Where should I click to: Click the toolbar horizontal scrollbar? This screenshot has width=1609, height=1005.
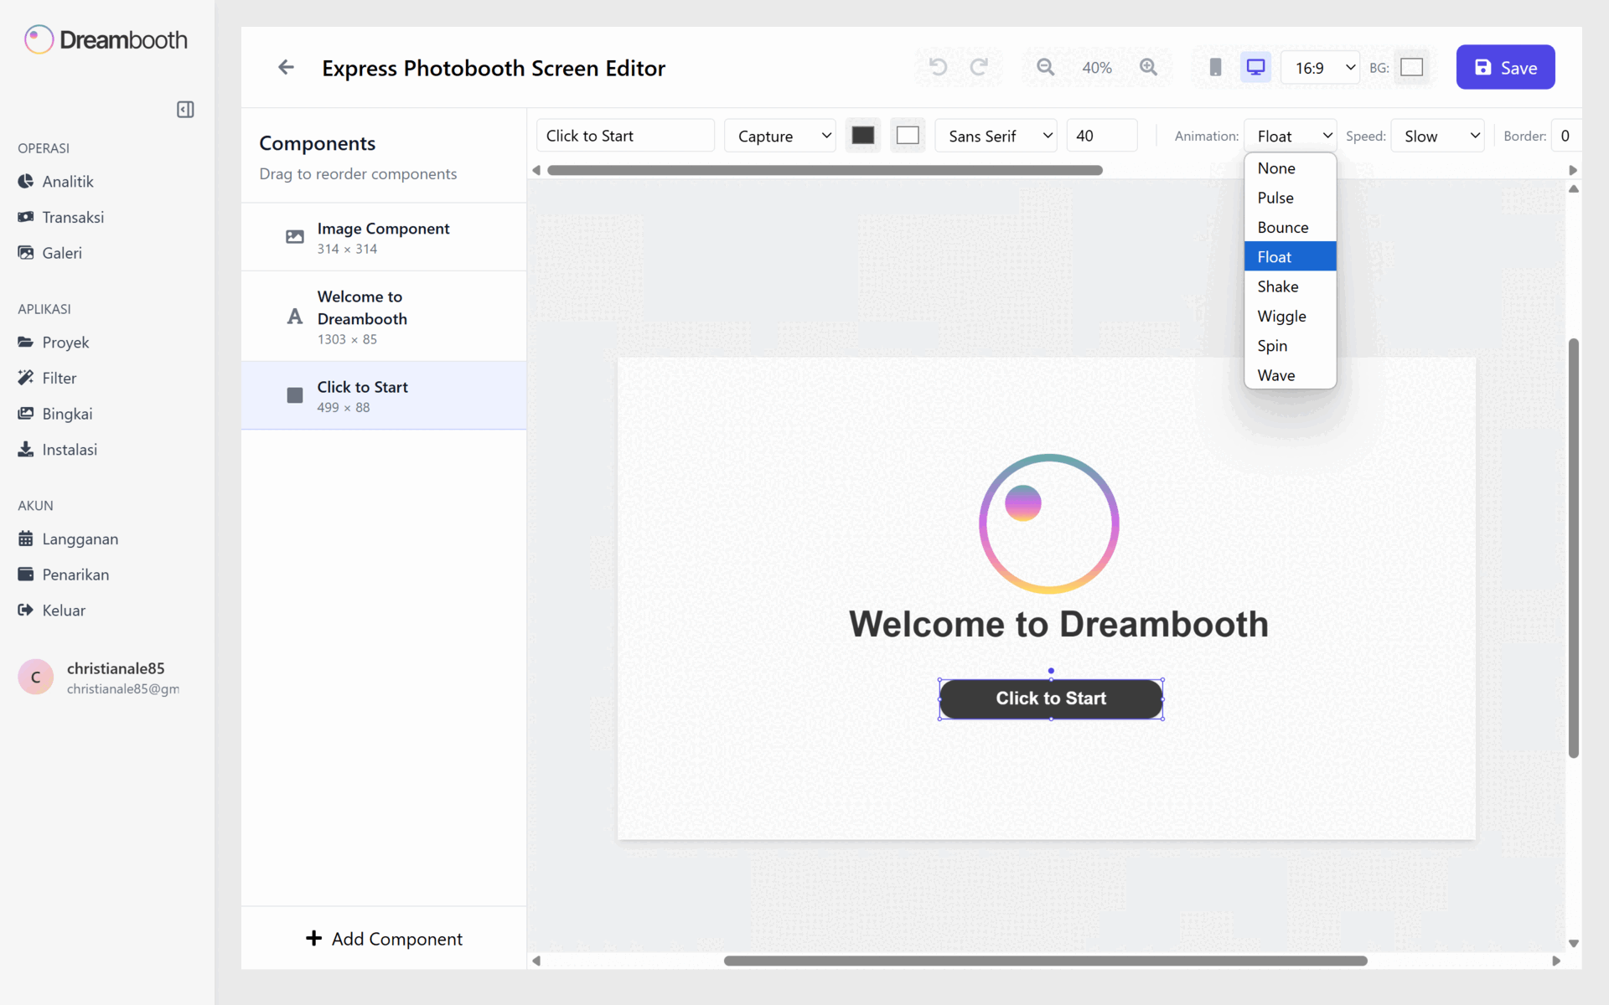[x=825, y=170]
